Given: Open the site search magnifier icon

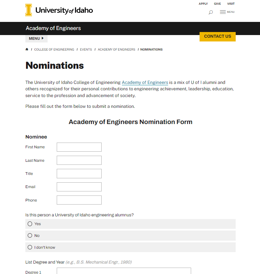Looking at the screenshot, I should click(211, 12).
